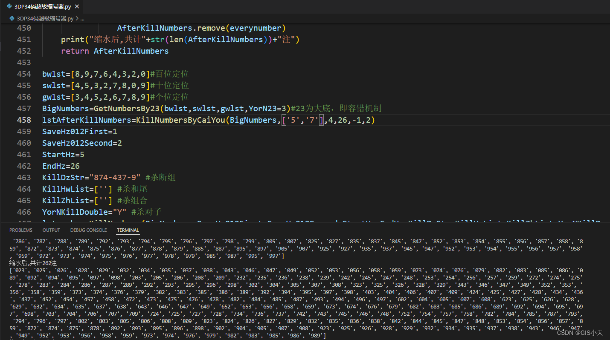610x340 pixels.
Task: Click the KillZhList variable name
Action: coord(66,201)
